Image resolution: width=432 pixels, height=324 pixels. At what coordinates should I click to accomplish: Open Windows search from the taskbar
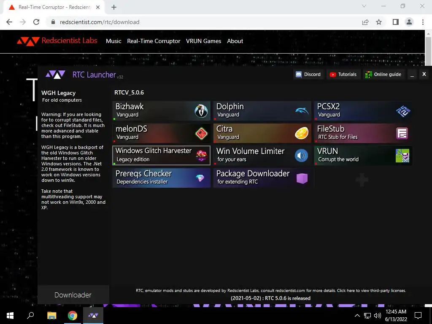tap(30, 316)
